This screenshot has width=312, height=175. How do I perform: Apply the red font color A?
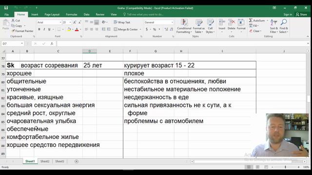point(77,29)
